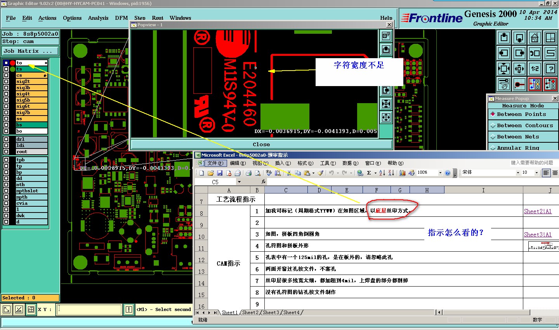Click the Excel Cut scissors icon
559x330 pixels.
(x=289, y=173)
